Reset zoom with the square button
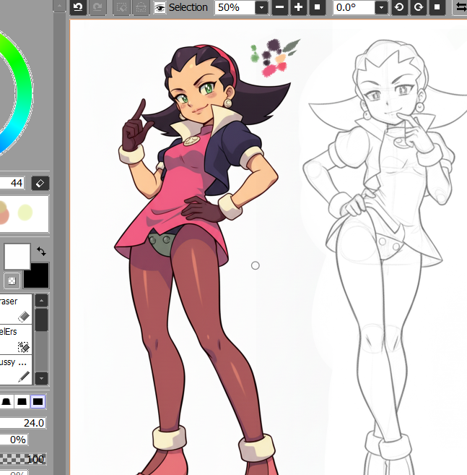 tap(318, 7)
